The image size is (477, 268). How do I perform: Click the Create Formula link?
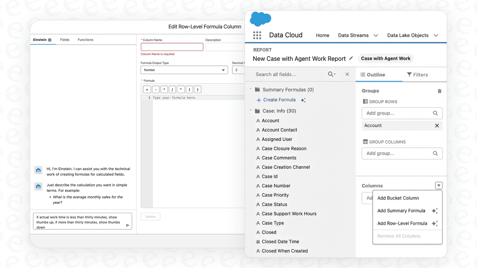pos(279,100)
